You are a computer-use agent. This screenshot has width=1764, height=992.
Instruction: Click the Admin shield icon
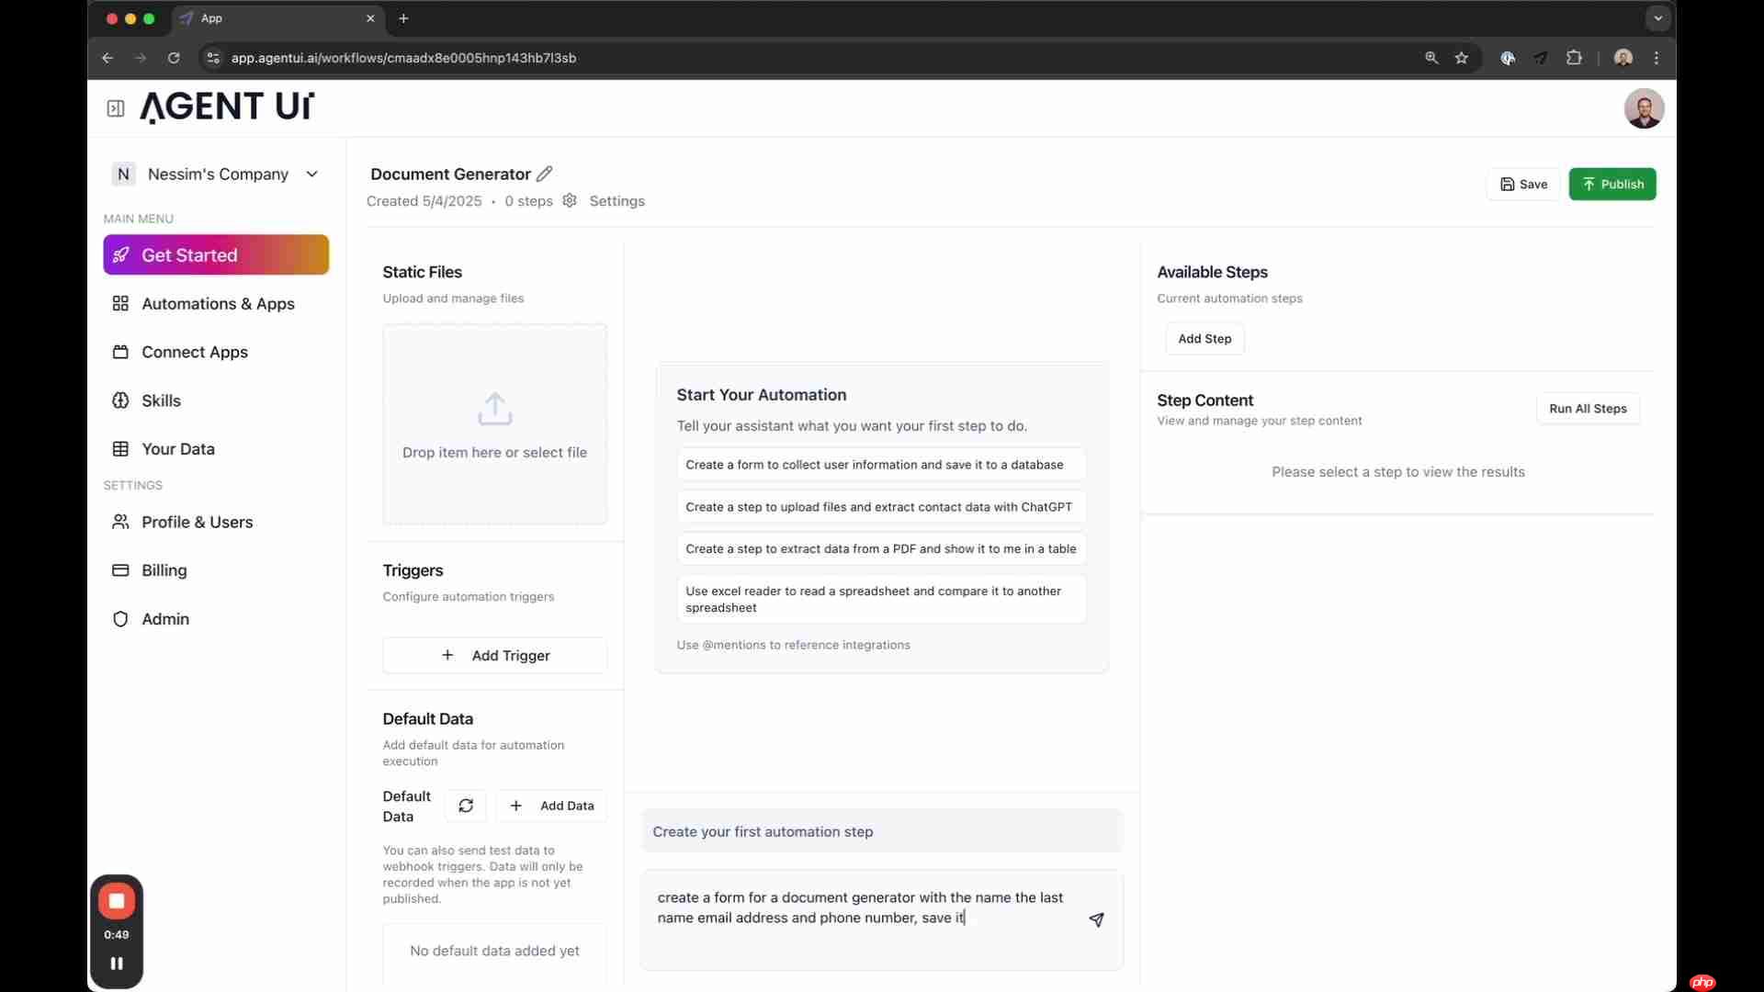[120, 619]
